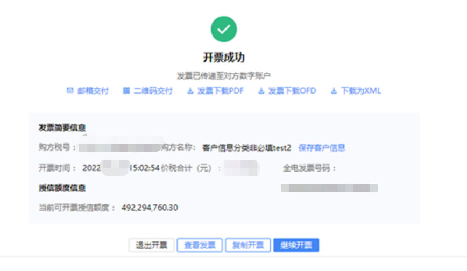Screen dimensions: 467x271
Task: Click the download arrow icon before 发票下载PDF
Action: click(x=190, y=91)
